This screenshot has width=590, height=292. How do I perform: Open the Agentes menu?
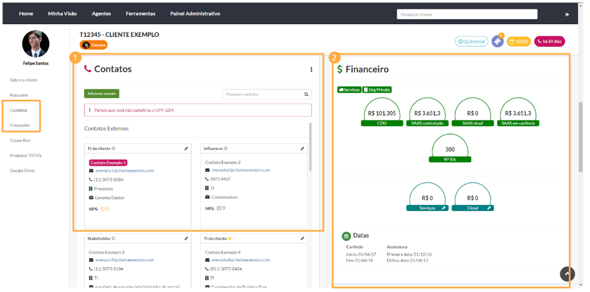click(x=101, y=13)
